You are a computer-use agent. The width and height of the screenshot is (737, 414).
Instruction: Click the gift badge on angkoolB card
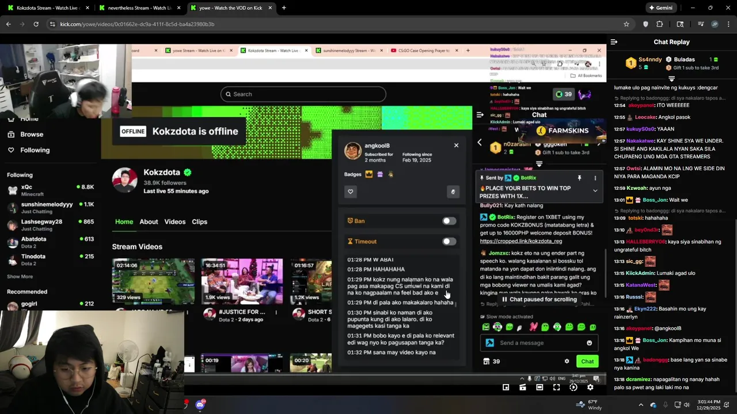coord(380,174)
